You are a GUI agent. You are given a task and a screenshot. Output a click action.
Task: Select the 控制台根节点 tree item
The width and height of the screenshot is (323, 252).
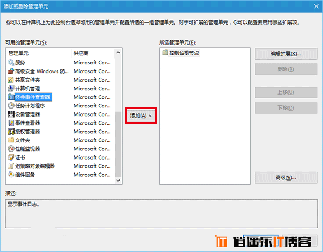184,53
